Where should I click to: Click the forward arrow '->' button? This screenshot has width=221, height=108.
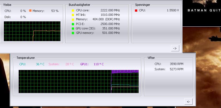pos(175,48)
